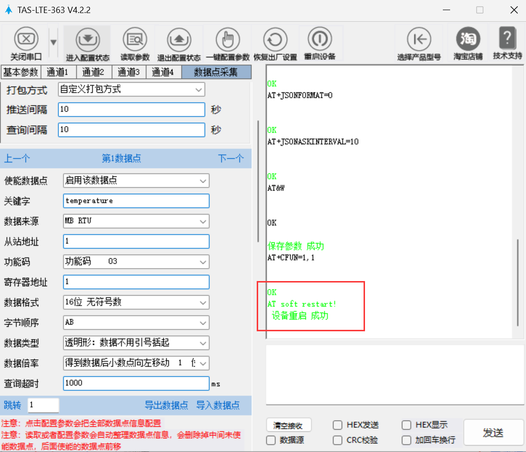Screen dimensions: 526x452
Task: Toggle the CRC校验 checkbox
Action: (338, 440)
